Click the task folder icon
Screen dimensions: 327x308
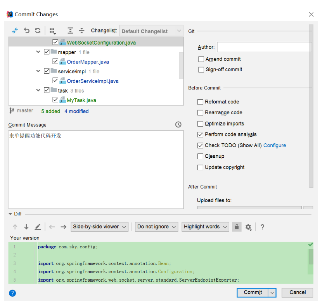coord(54,90)
